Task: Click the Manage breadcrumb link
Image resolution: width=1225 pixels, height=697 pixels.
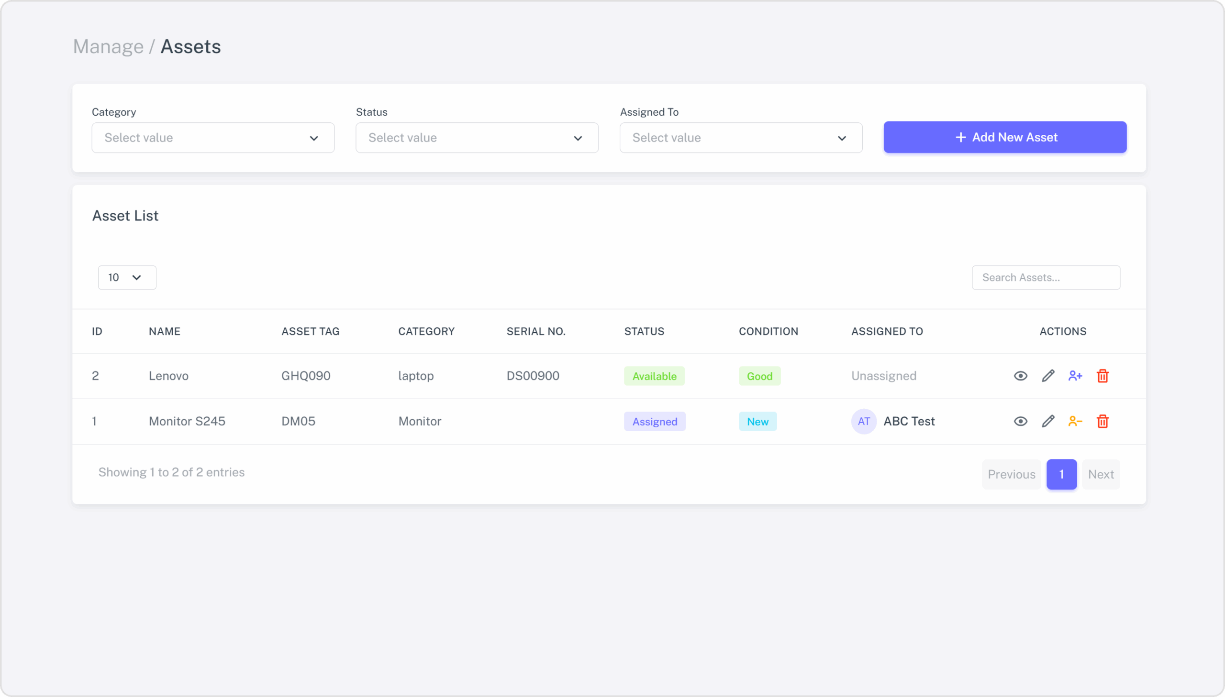Action: click(x=108, y=46)
